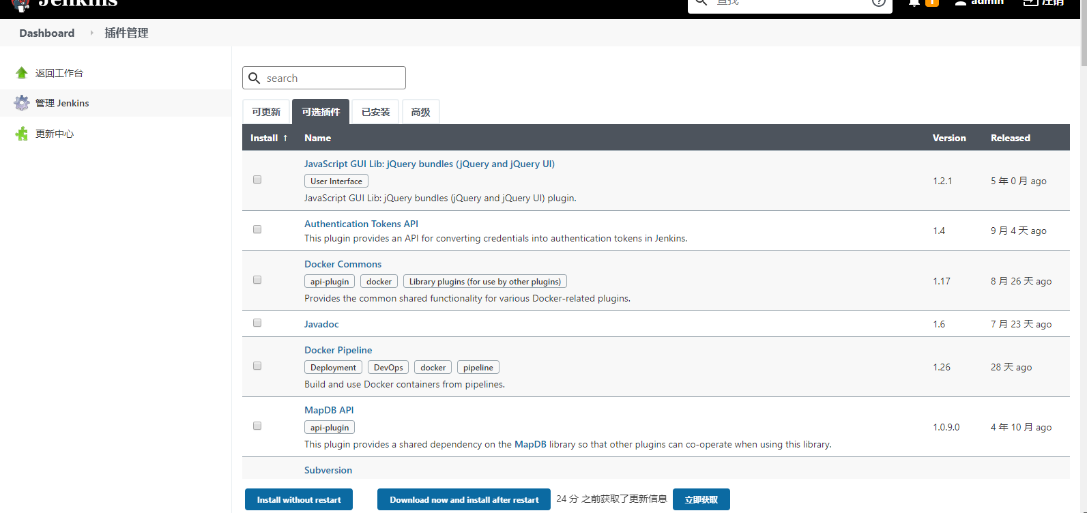Click Install without restart button

[x=299, y=499]
